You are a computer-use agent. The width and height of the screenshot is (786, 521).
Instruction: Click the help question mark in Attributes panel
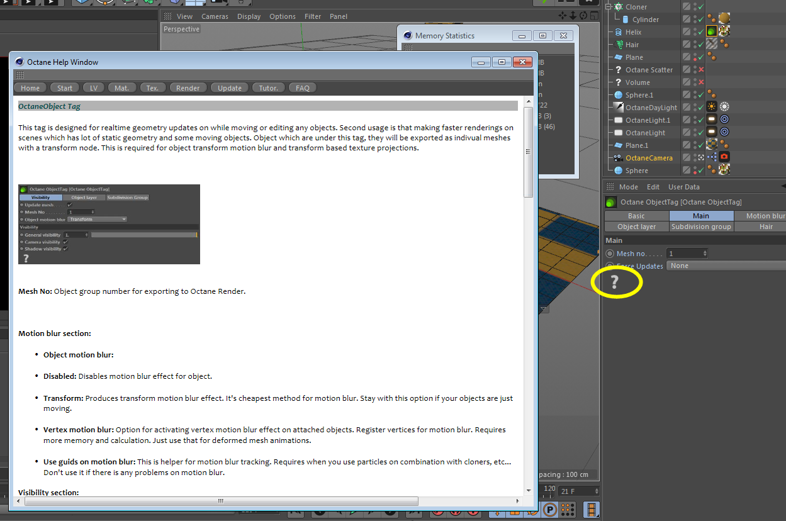(x=615, y=283)
